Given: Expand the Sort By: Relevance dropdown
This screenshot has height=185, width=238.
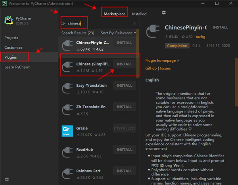Looking at the screenshot, I should [118, 33].
